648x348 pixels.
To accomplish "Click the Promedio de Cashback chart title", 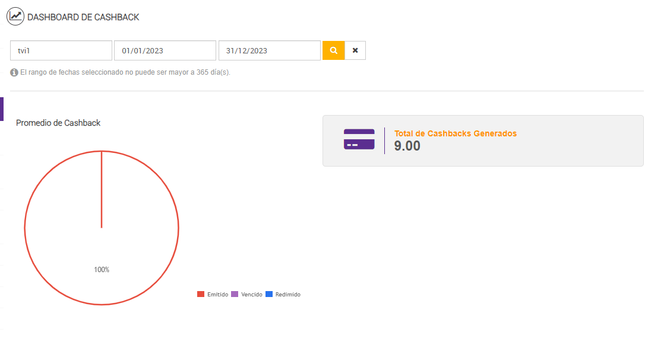I will (58, 123).
